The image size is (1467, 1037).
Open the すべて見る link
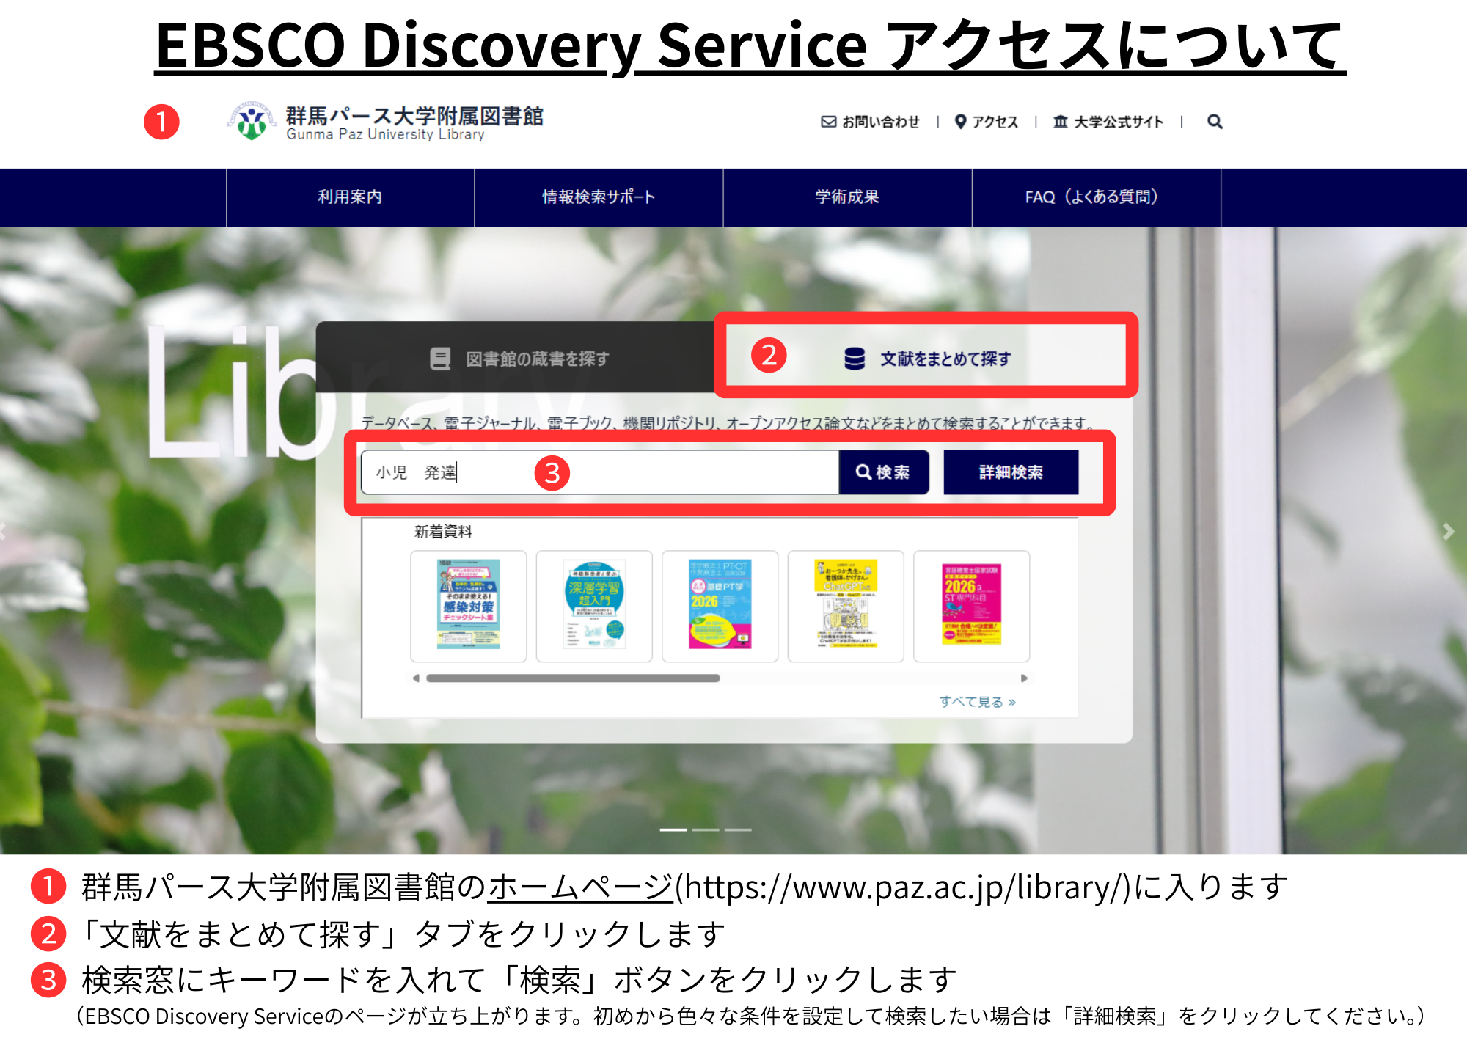point(977,702)
